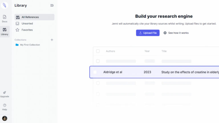Screen dimensions: 219x123
Task: Open the Docs section icon
Action: [x=5, y=17]
